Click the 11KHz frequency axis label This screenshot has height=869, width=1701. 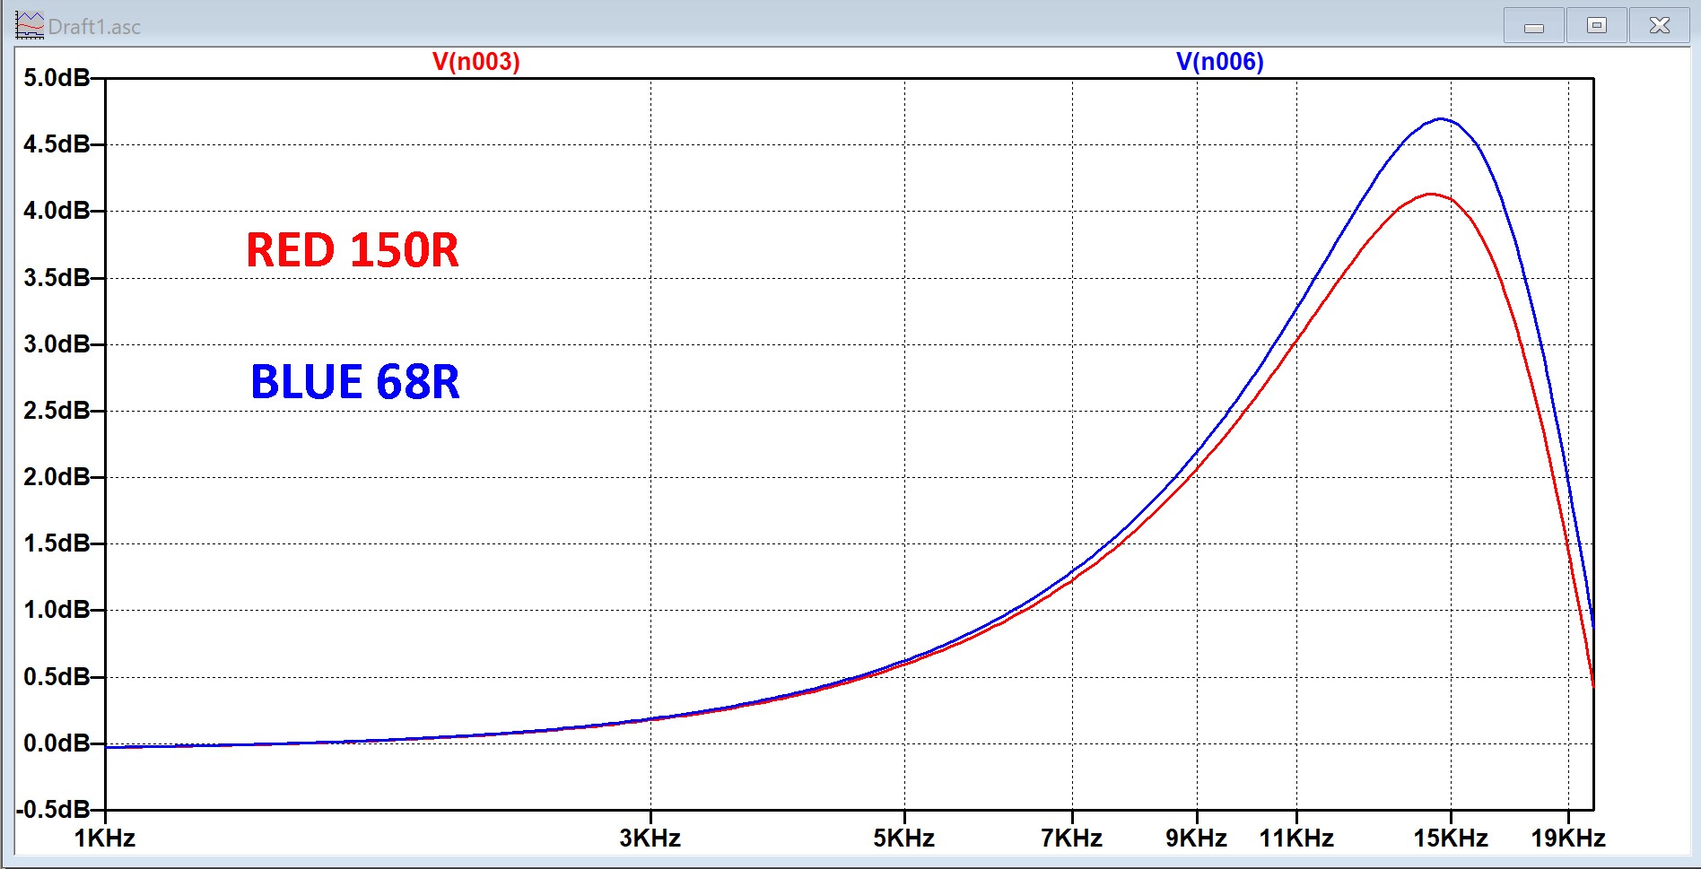coord(1296,839)
